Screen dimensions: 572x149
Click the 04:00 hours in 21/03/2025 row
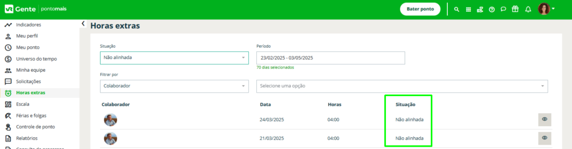(333, 138)
